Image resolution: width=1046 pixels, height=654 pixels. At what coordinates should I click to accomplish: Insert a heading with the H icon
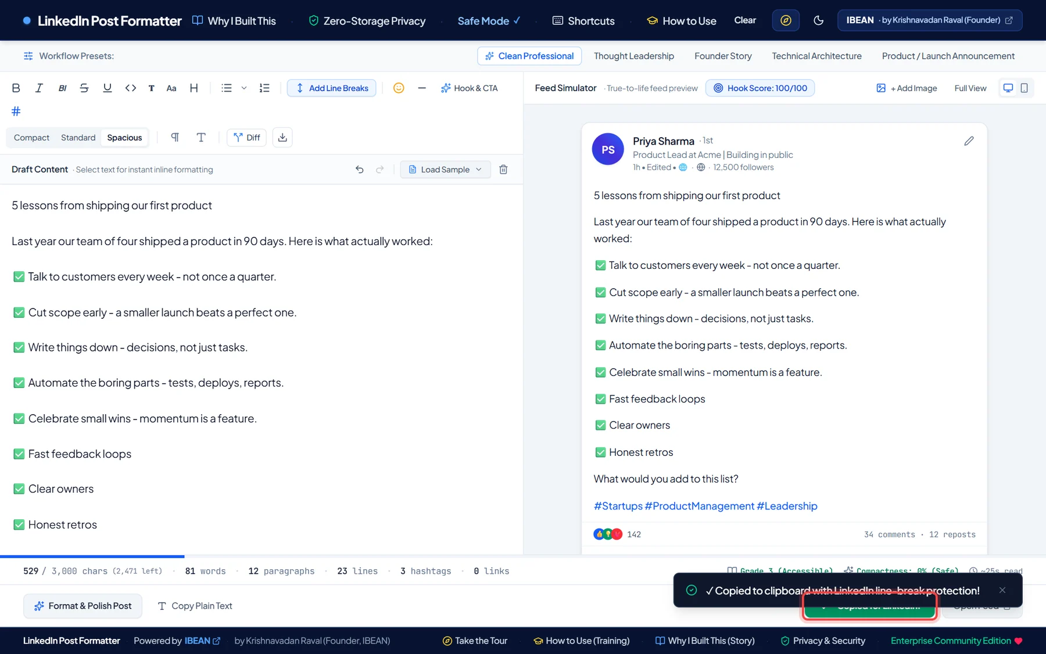194,88
